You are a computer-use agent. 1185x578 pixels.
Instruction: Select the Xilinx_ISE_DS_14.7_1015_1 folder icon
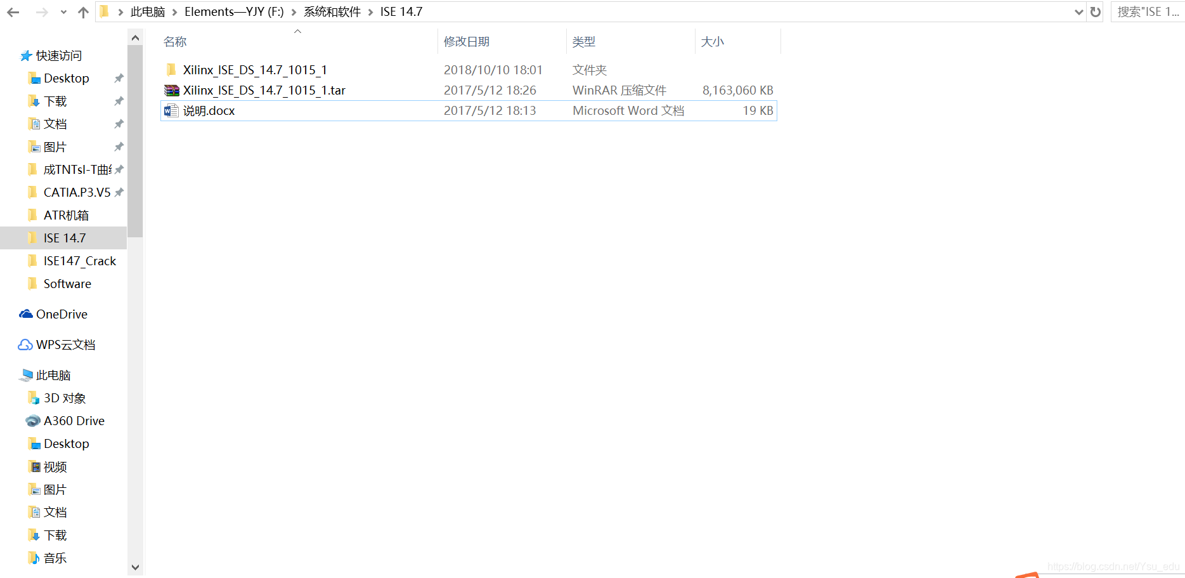[171, 70]
